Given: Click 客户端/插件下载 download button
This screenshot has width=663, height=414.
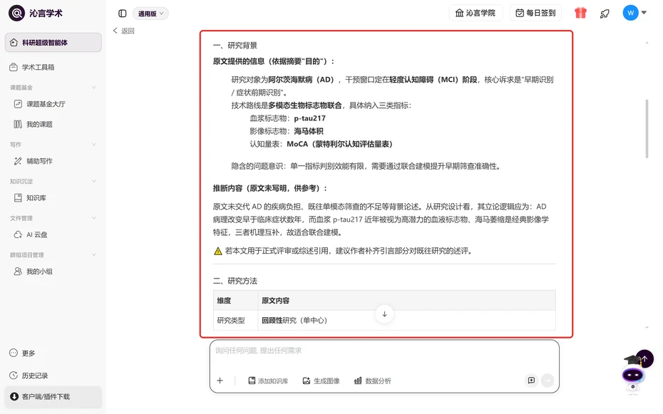Looking at the screenshot, I should point(53,397).
